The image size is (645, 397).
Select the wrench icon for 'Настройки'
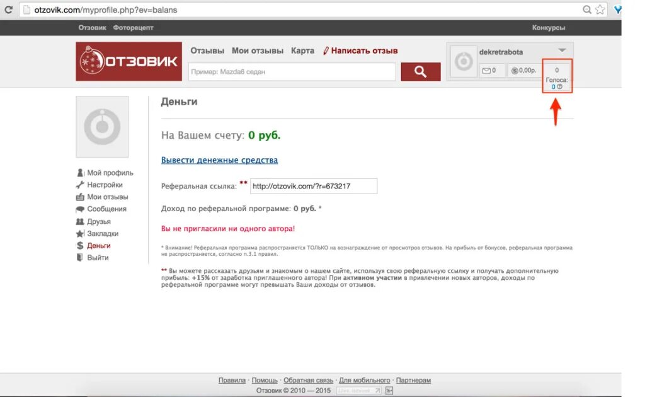coord(79,184)
